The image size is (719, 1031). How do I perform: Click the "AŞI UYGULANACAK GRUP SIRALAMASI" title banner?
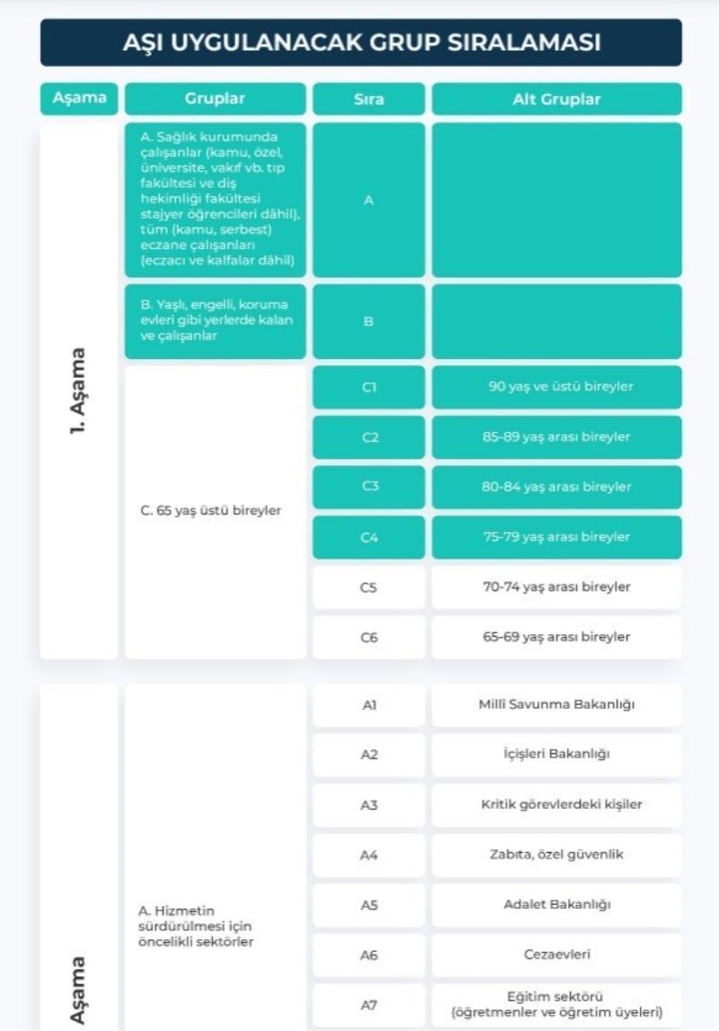pyautogui.click(x=360, y=42)
